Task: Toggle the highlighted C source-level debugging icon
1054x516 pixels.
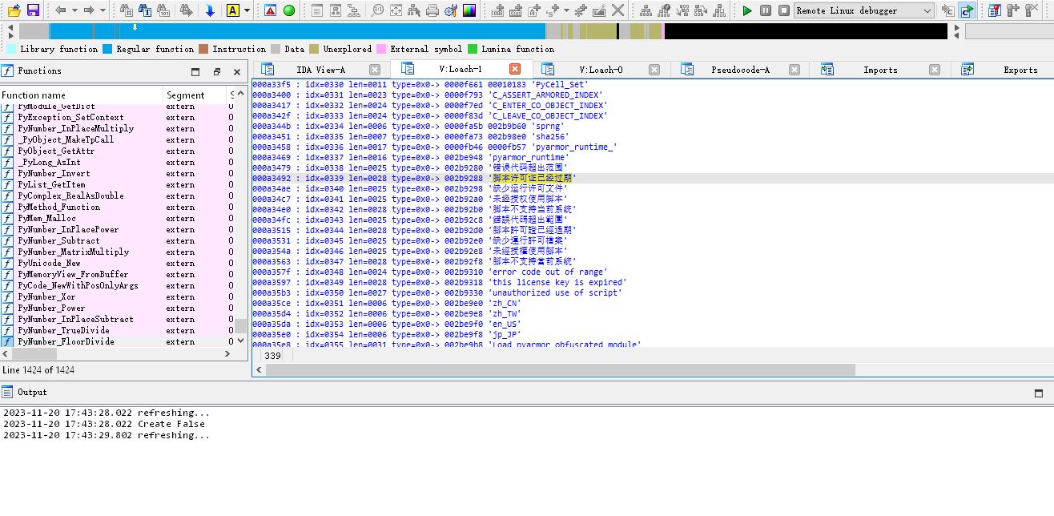Action: point(967,10)
